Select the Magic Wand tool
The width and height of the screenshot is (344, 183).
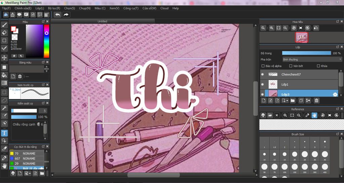click(4, 108)
